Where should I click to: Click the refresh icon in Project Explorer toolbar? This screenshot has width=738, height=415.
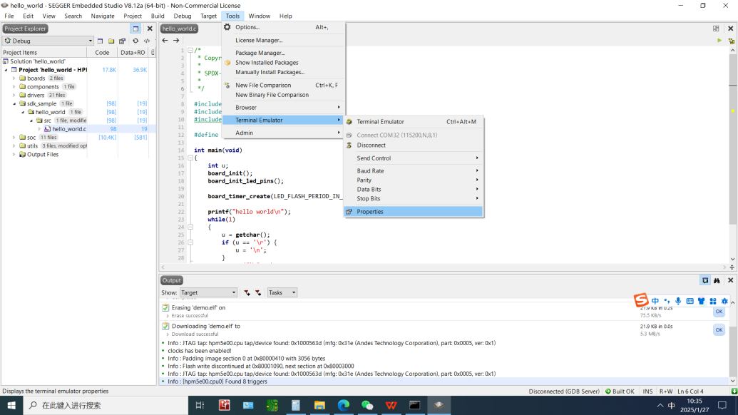tap(135, 41)
